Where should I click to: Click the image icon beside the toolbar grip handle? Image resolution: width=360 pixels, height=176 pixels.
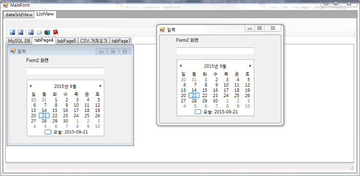coord(12,32)
